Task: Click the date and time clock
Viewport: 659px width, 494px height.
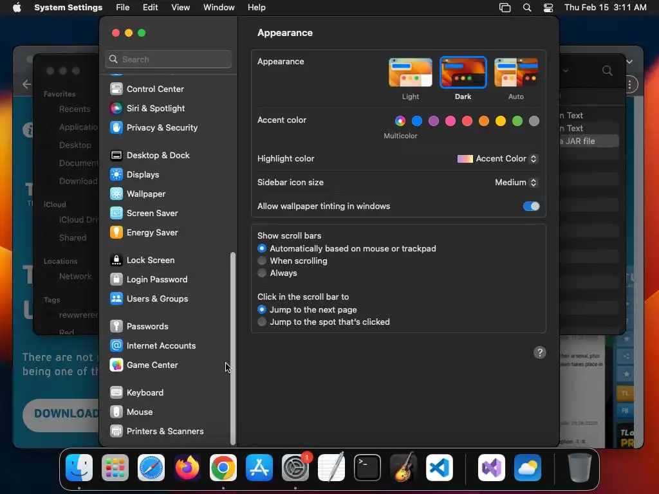Action: tap(605, 8)
